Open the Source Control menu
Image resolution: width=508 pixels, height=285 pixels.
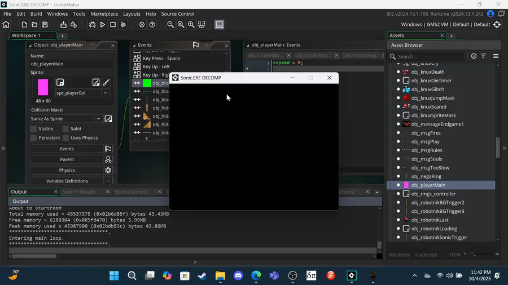[x=178, y=14]
